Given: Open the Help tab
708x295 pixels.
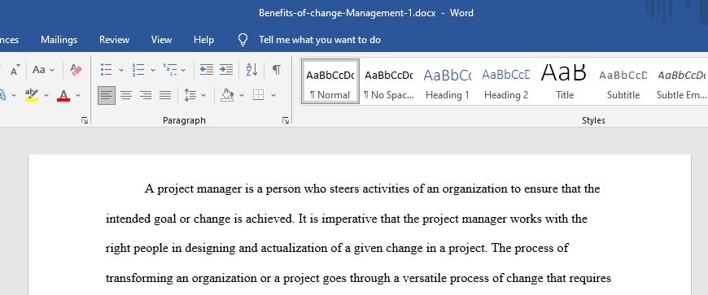Looking at the screenshot, I should (x=203, y=40).
